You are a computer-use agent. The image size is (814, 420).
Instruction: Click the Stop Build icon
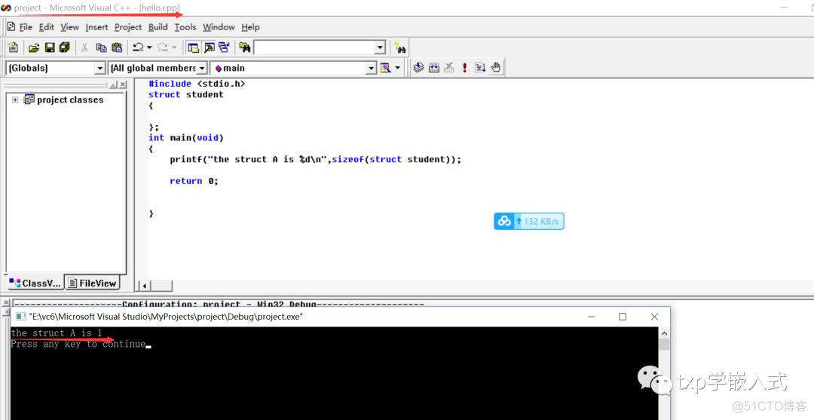449,68
